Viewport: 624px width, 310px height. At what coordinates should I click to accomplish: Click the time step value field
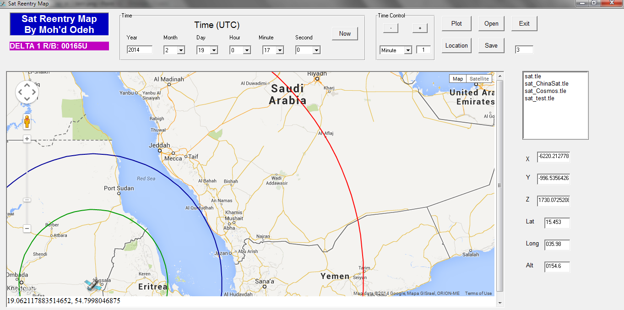tap(423, 50)
